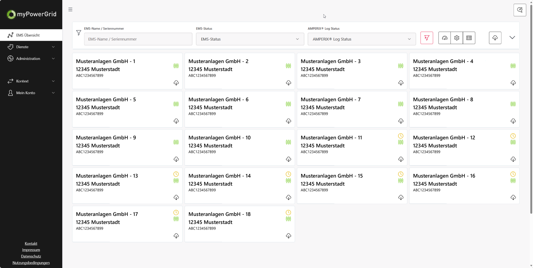Viewport: 533px width, 268px height.
Task: Open the Nutzungsbedingungen link
Action: [31, 263]
